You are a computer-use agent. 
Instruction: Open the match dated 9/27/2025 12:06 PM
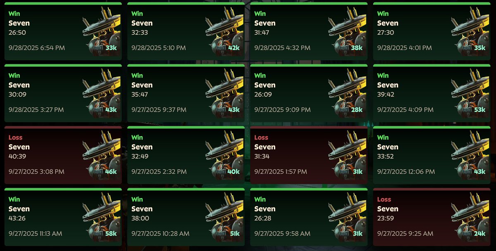coord(432,155)
